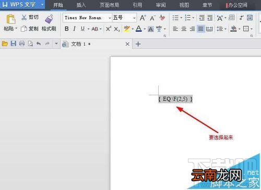Toggle Underline formatting
This screenshot has height=190, width=261.
(x=82, y=29)
